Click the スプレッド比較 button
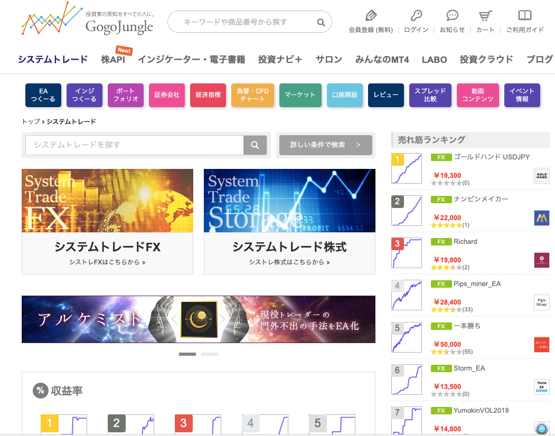The image size is (555, 436). tap(430, 95)
